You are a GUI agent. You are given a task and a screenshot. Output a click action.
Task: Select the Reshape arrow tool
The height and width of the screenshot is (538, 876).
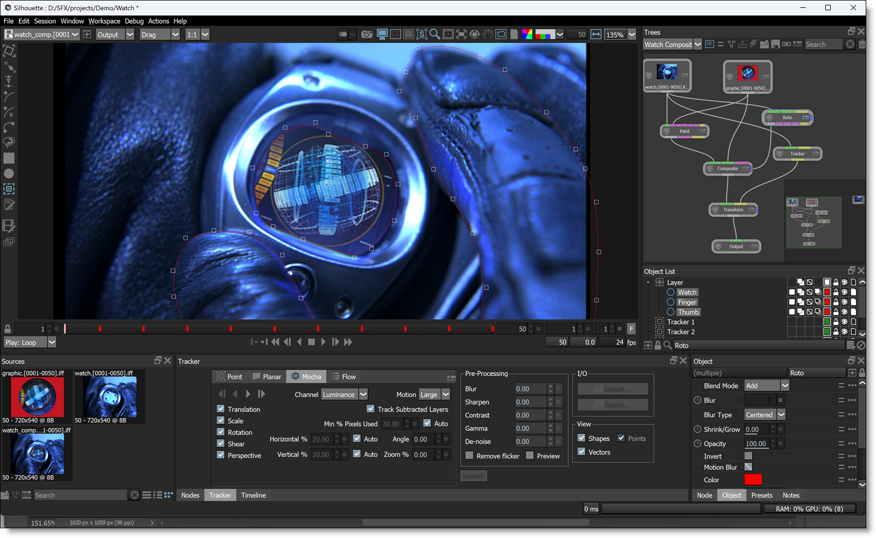9,67
